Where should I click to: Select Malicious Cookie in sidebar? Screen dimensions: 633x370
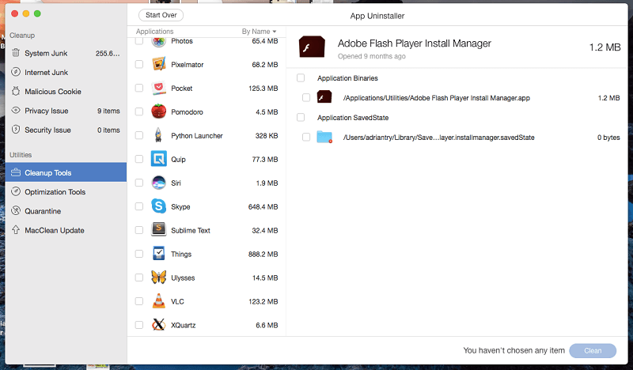pos(66,92)
